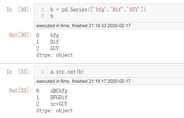Screen dimensions: 184x118
Task: Click the In [33] prompt label
Action: (x=19, y=72)
